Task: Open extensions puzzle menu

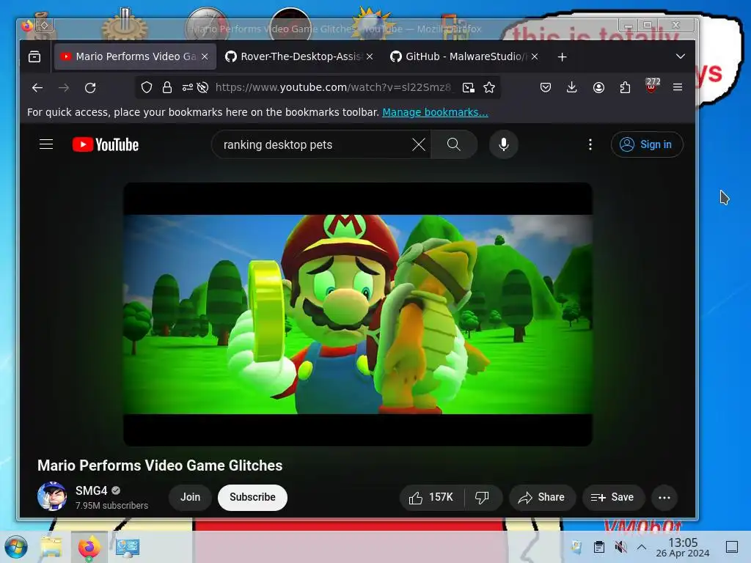Action: (625, 87)
